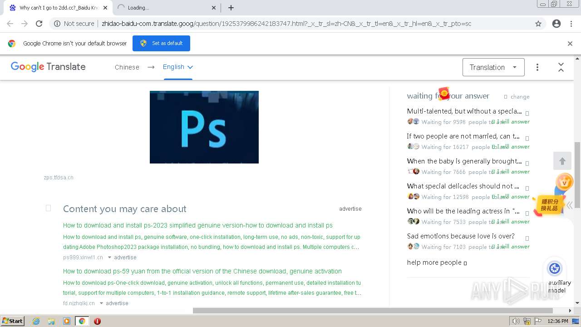Open Sad emotions because love is over question
The width and height of the screenshot is (581, 327).
click(461, 236)
